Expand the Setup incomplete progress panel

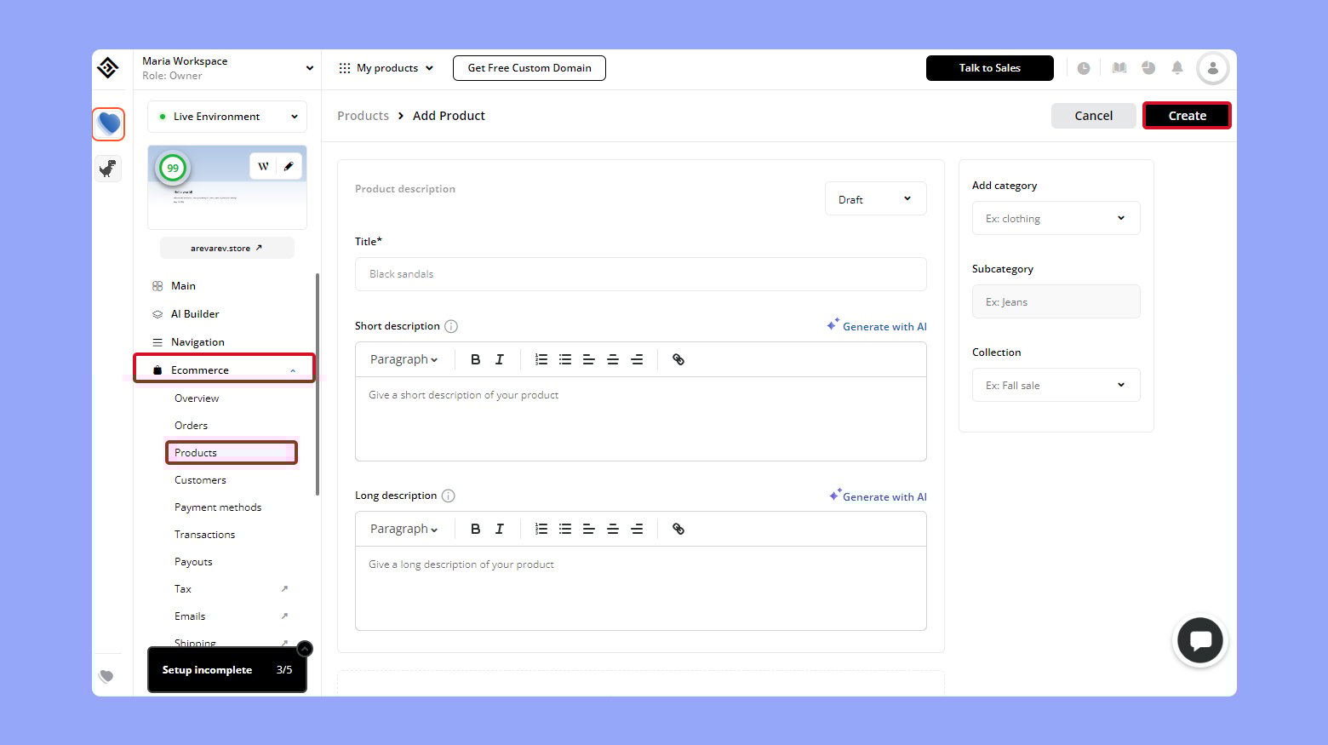305,649
